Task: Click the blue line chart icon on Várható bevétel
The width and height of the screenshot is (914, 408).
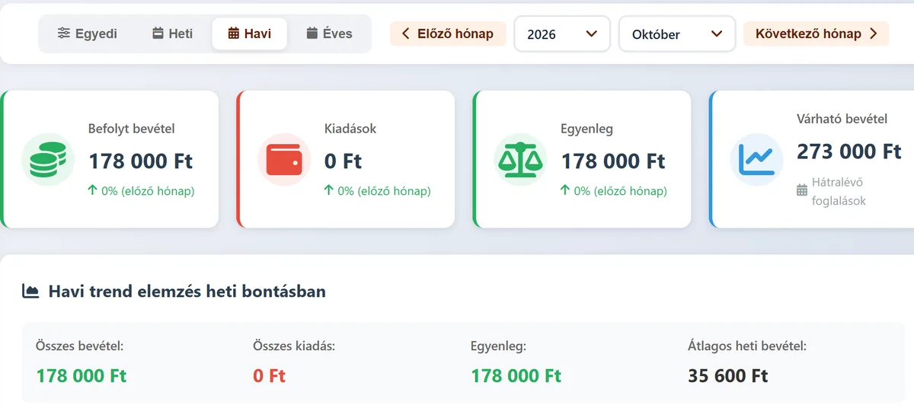Action: pyautogui.click(x=756, y=159)
